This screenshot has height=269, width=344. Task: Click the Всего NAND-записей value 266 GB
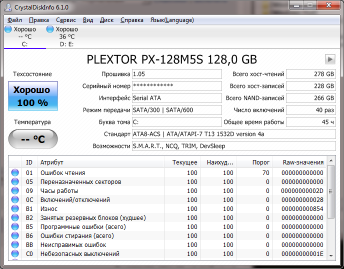tap(311, 98)
